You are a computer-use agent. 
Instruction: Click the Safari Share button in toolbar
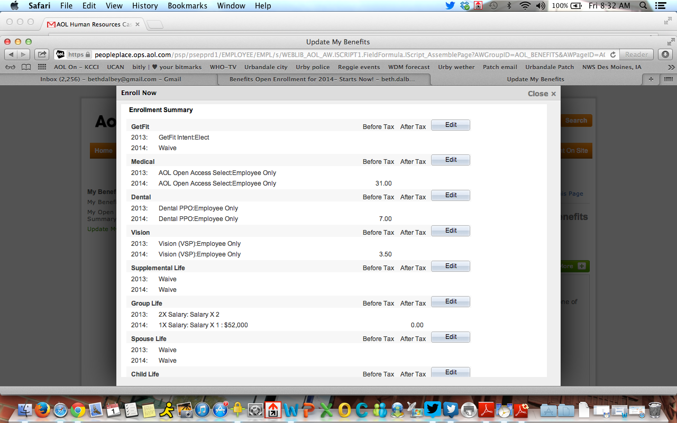[x=42, y=54]
